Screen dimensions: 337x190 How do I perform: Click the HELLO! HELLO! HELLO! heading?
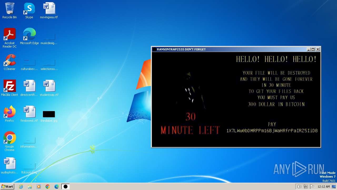click(276, 59)
